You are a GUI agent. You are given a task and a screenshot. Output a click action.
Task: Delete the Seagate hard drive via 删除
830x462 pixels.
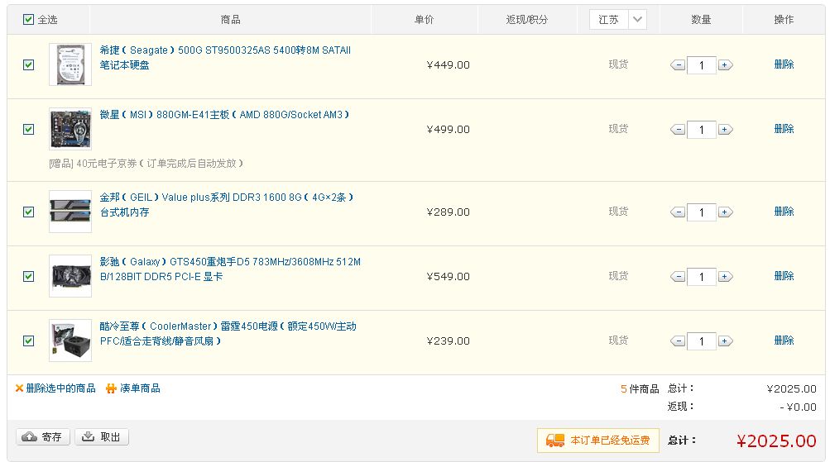(x=784, y=64)
